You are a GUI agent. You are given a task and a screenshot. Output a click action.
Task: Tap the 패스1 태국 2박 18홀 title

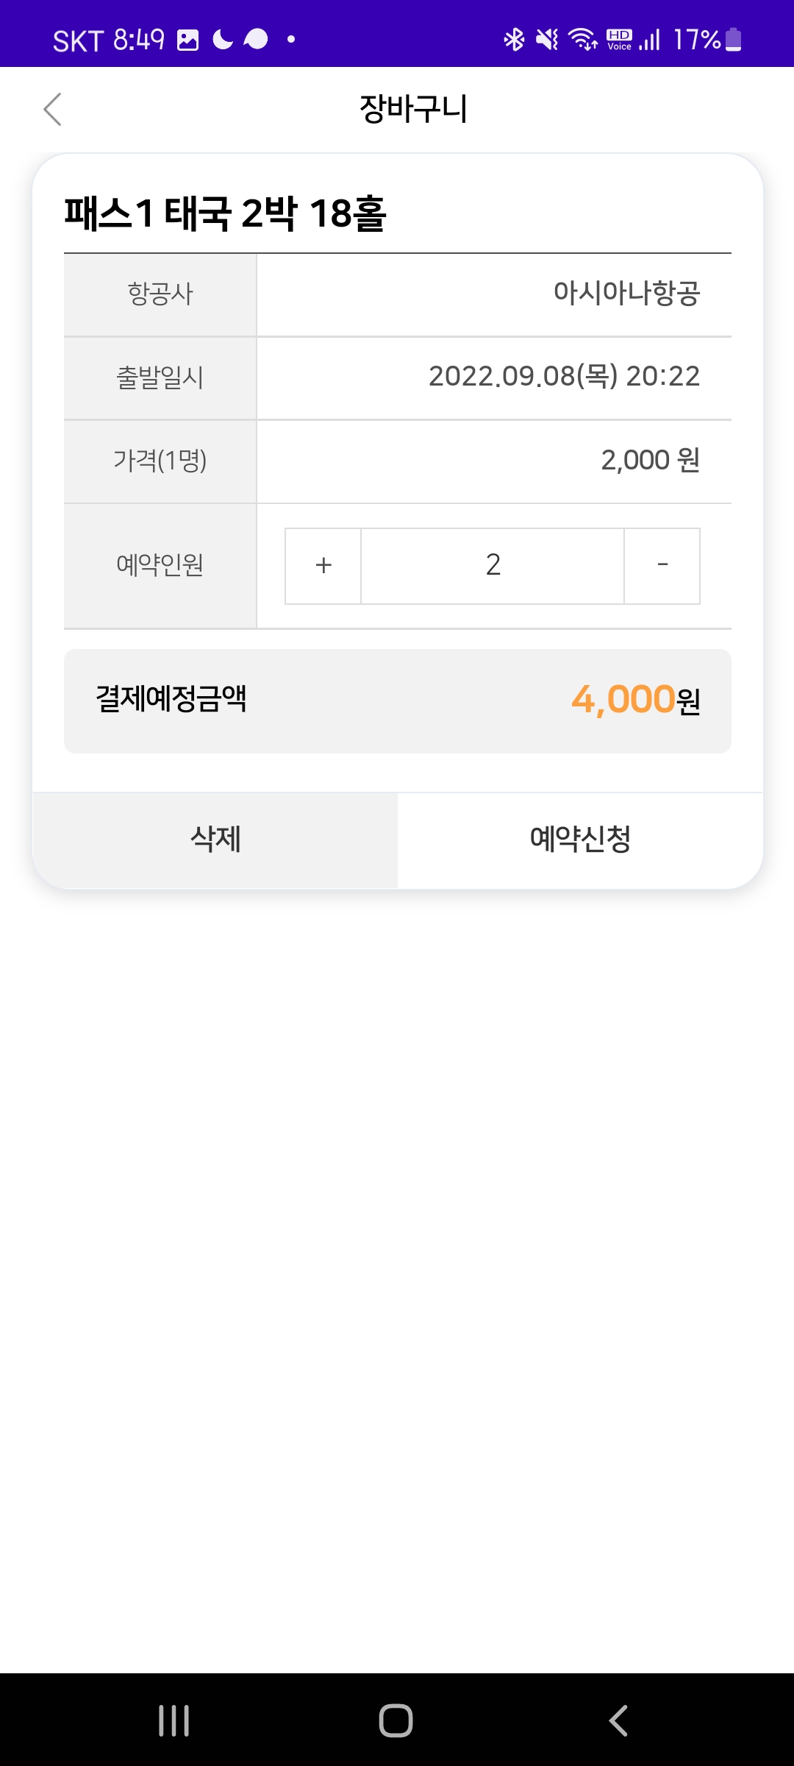[225, 214]
